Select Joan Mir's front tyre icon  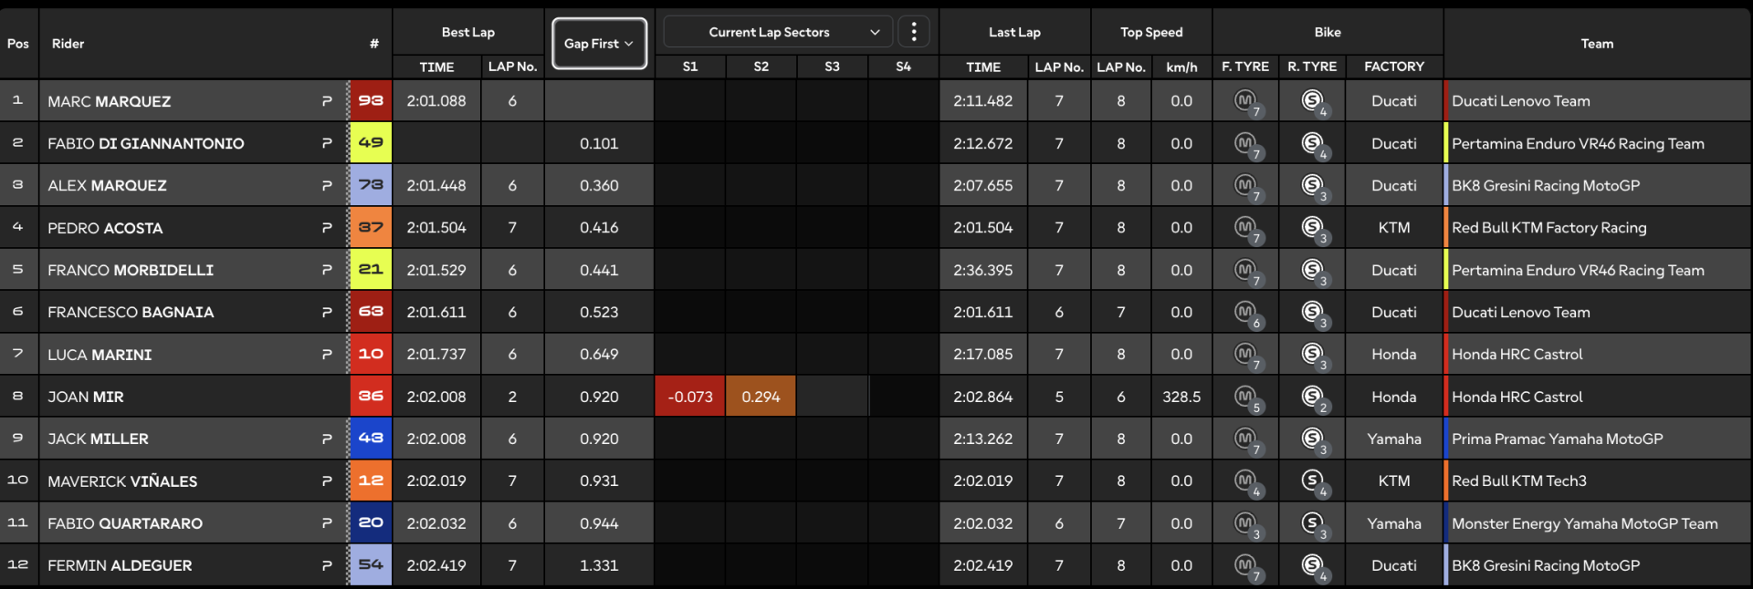1247,398
